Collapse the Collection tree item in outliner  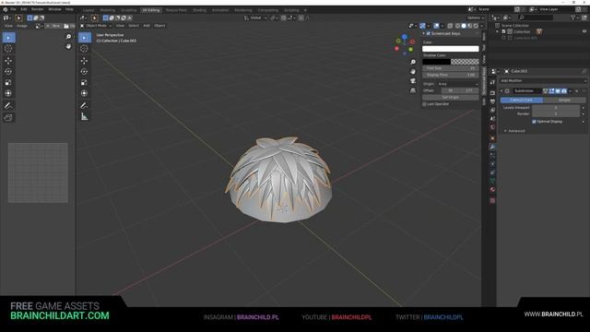[498, 31]
